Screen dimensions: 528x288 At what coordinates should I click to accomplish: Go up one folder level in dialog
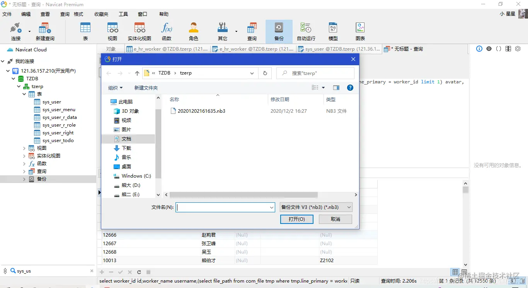(137, 73)
